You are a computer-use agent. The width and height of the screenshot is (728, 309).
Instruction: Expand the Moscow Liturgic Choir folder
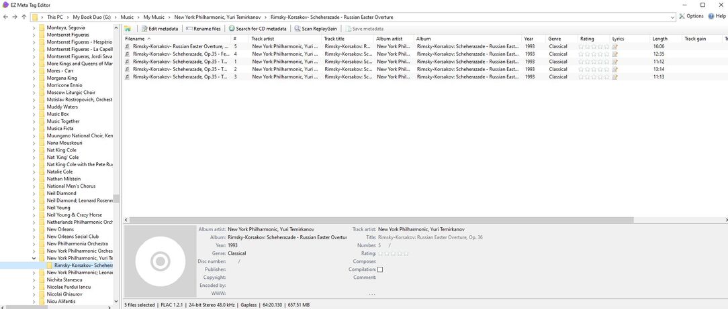tap(34, 92)
